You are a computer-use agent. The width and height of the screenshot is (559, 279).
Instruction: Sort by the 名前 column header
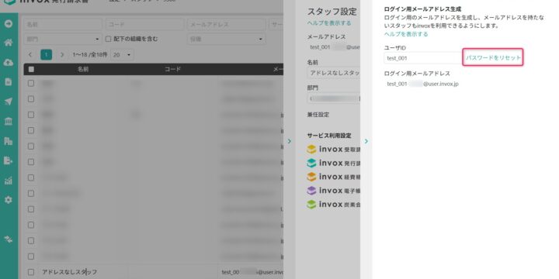[83, 70]
